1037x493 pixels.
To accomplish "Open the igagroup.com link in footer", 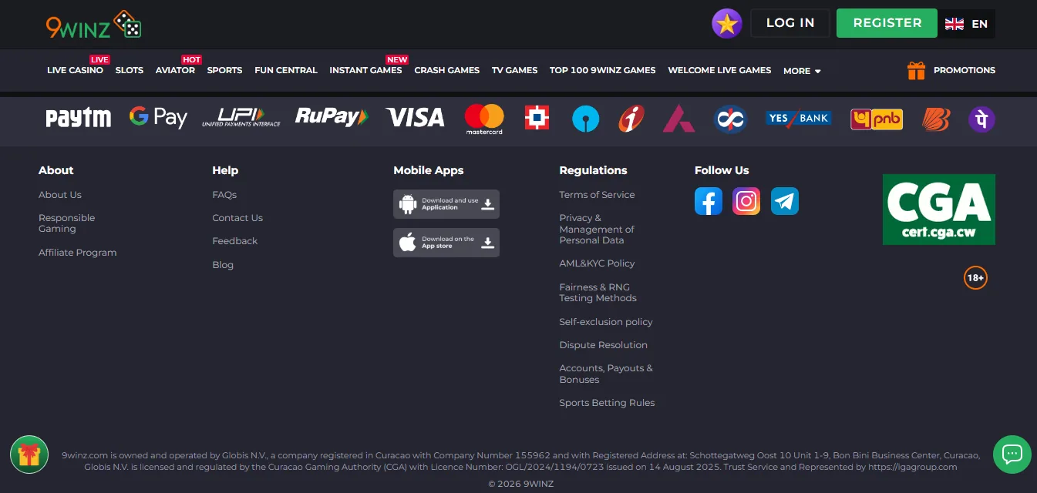I will pyautogui.click(x=913, y=467).
